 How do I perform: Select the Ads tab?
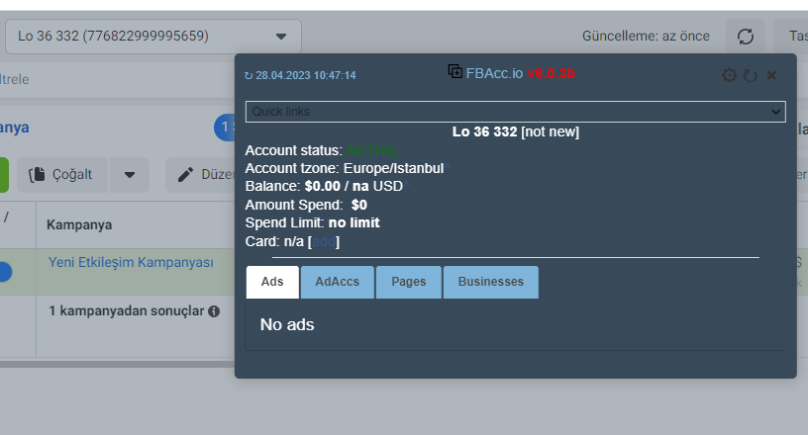coord(272,282)
